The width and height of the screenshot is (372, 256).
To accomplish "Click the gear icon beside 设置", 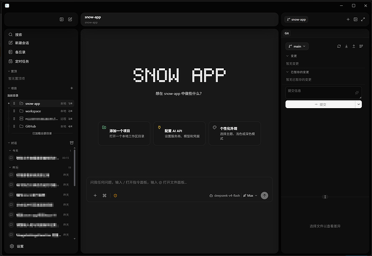I will point(12,246).
